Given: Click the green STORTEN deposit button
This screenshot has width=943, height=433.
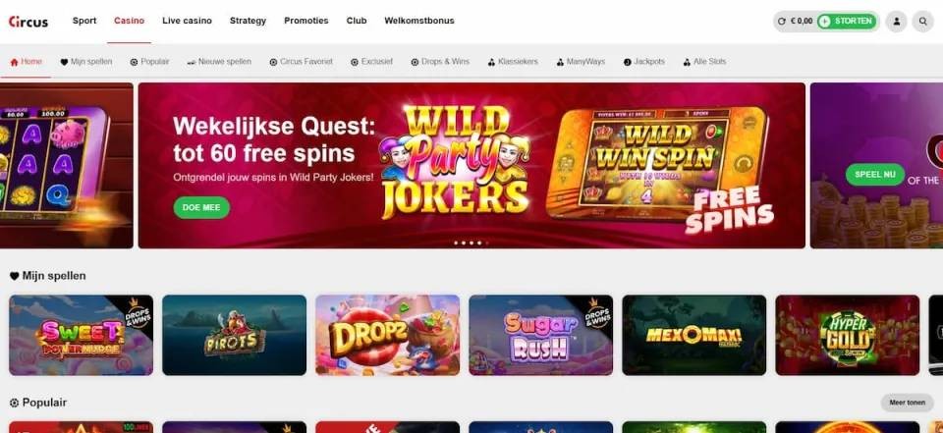Looking at the screenshot, I should (847, 21).
